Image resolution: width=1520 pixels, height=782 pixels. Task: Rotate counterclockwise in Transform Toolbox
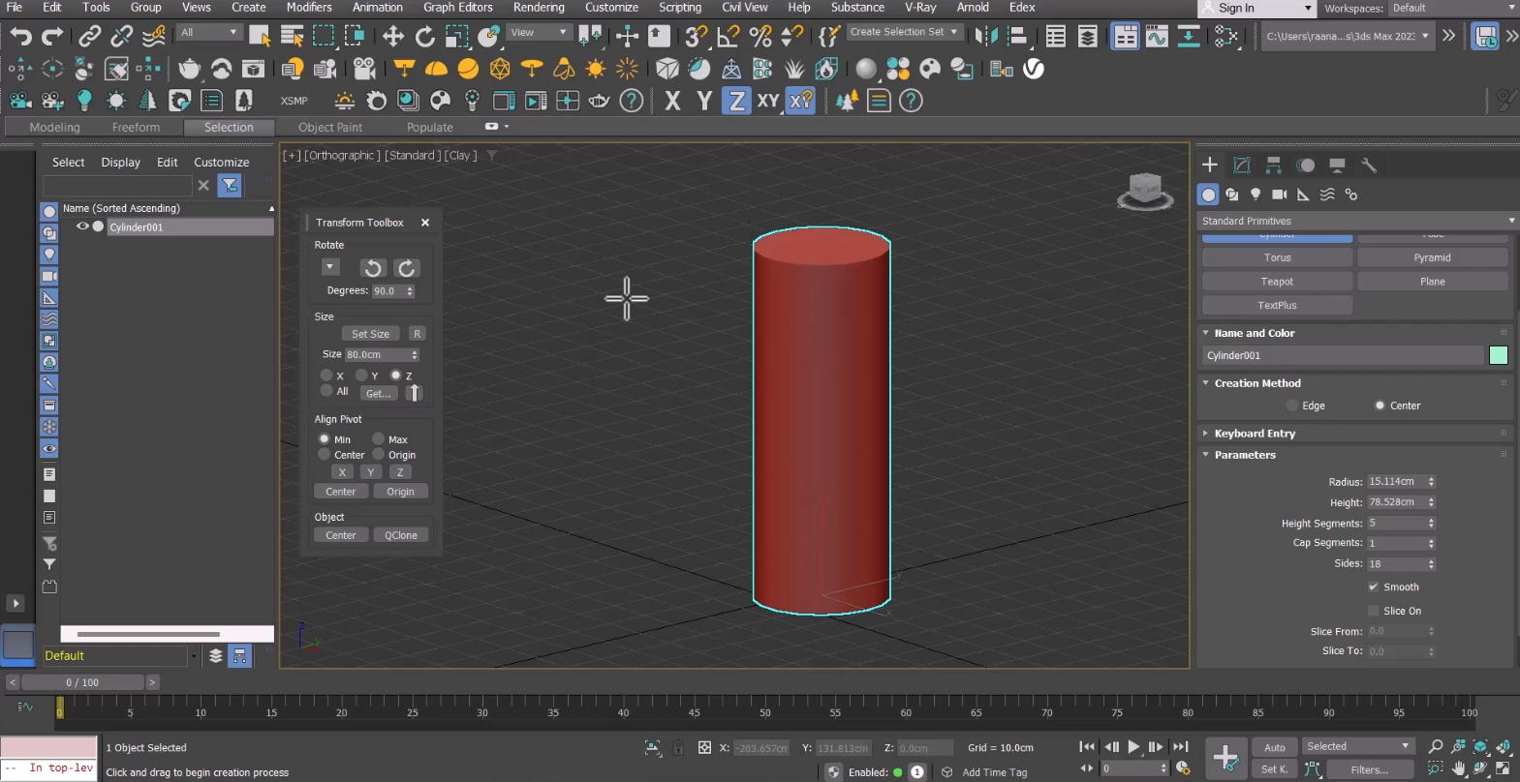[x=373, y=268]
